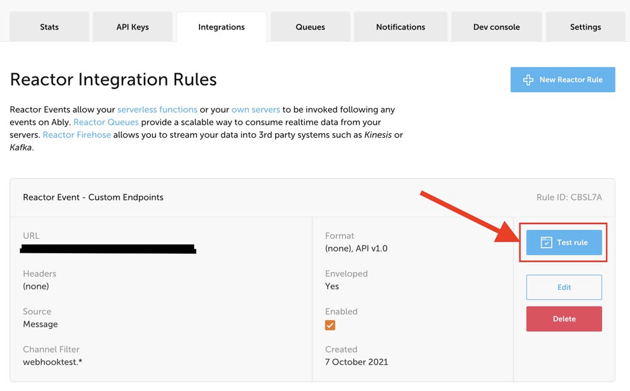Switch to the Settings tab
630x391 pixels.
click(x=585, y=27)
